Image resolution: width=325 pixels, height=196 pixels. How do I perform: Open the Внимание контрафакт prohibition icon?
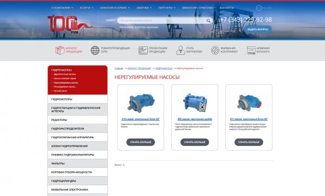pyautogui.click(x=215, y=50)
